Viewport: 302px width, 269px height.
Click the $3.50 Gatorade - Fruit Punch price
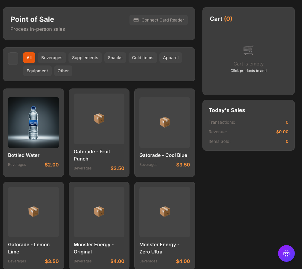click(117, 168)
